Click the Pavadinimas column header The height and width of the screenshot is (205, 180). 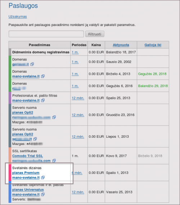(40, 45)
